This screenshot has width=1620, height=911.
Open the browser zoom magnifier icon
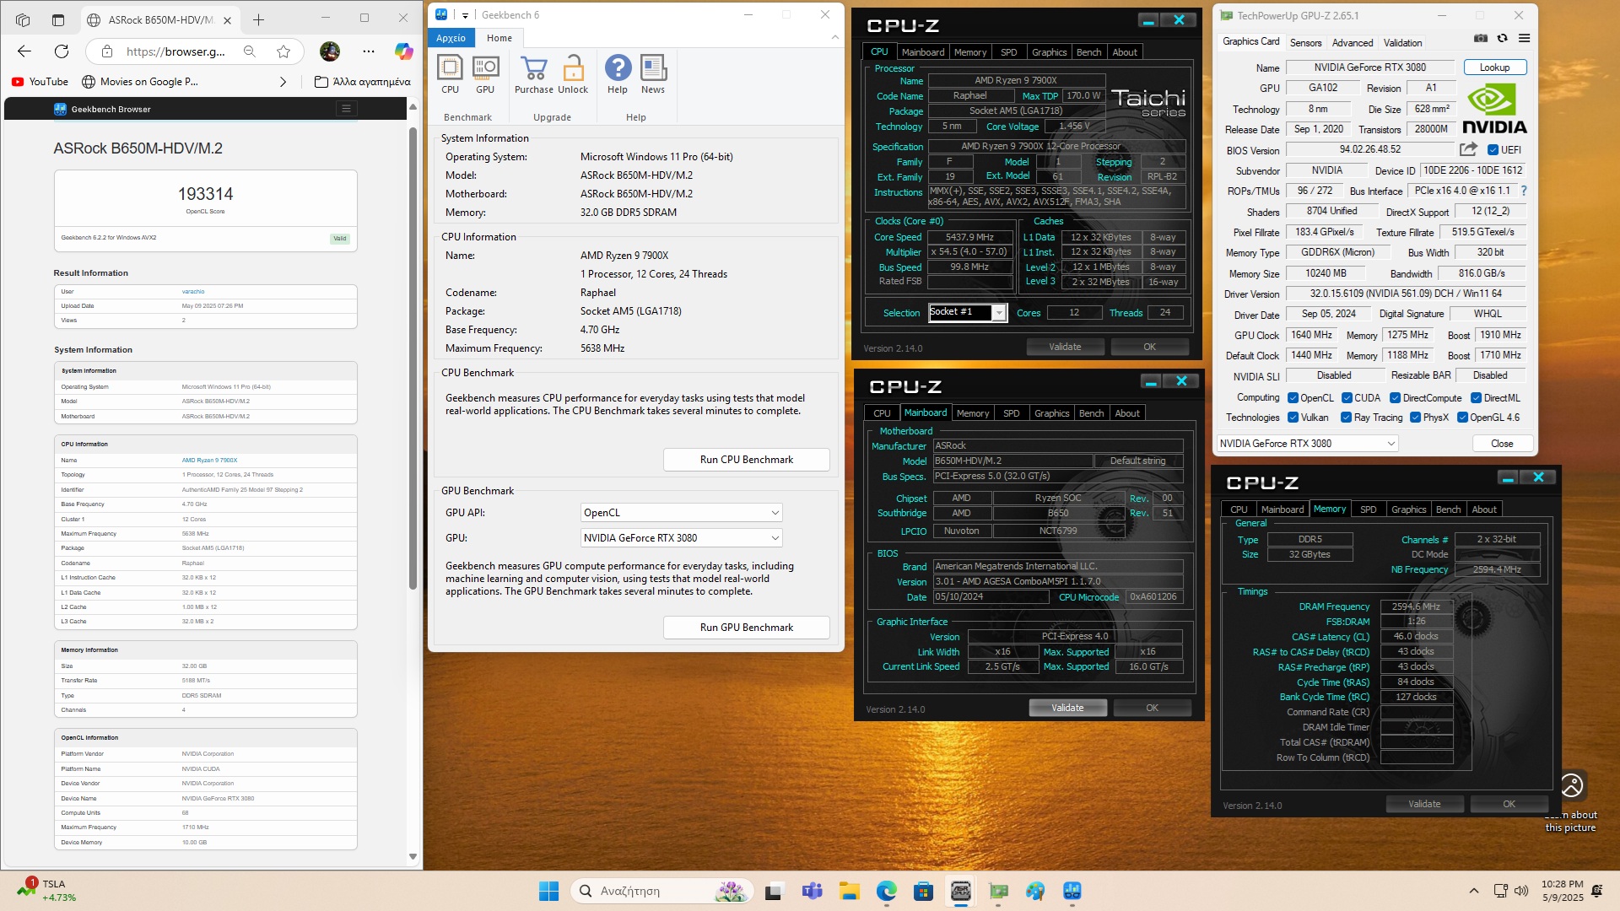coord(250,51)
